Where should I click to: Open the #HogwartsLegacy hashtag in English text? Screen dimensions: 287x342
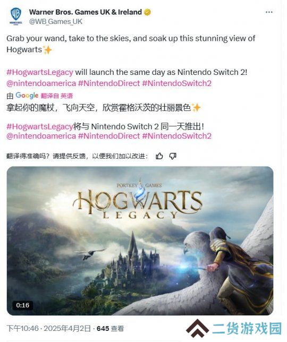tap(40, 72)
